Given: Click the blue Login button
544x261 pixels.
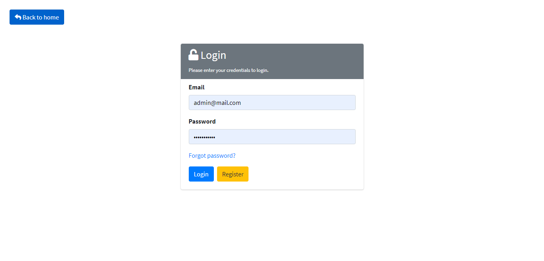Looking at the screenshot, I should click(201, 174).
